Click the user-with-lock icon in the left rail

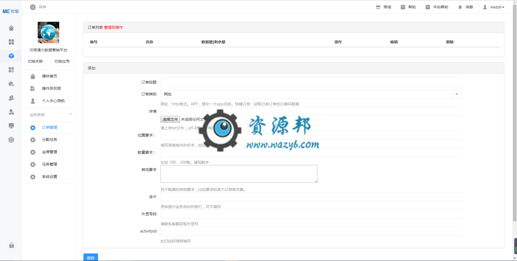pyautogui.click(x=11, y=112)
